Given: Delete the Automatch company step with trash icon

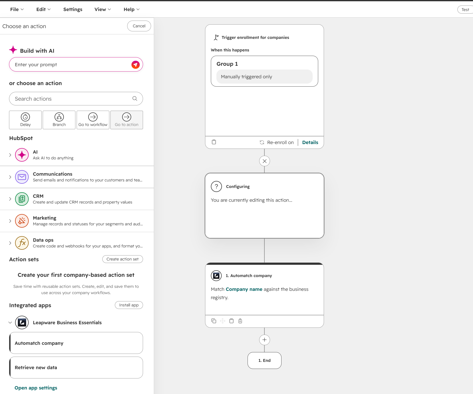Looking at the screenshot, I should coord(240,321).
